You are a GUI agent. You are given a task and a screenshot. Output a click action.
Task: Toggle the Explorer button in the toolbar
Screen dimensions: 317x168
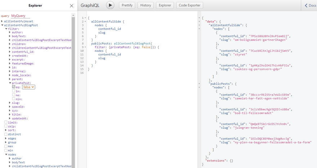click(x=165, y=5)
